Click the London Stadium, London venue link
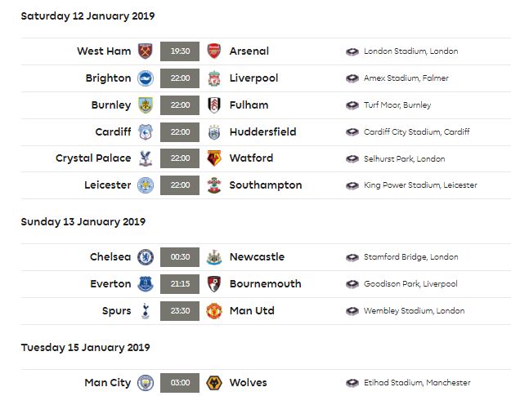This screenshot has width=511, height=396. pos(411,51)
